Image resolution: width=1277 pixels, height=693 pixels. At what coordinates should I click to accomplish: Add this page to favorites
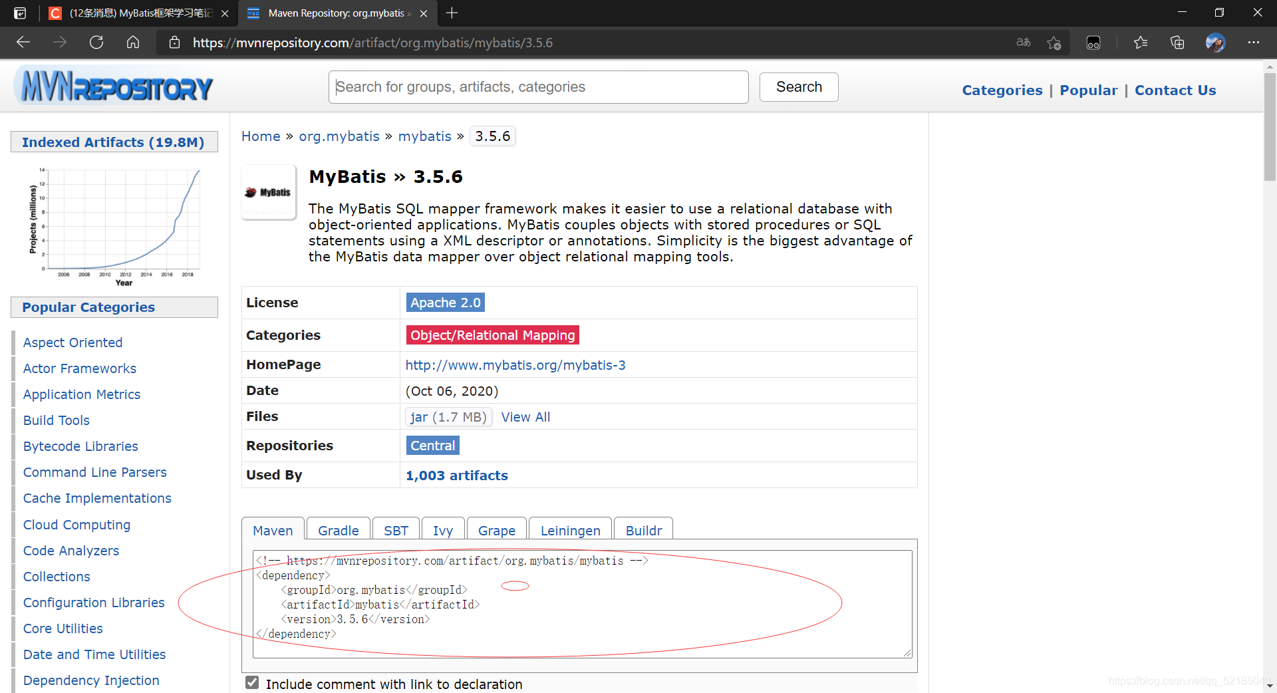(1054, 43)
